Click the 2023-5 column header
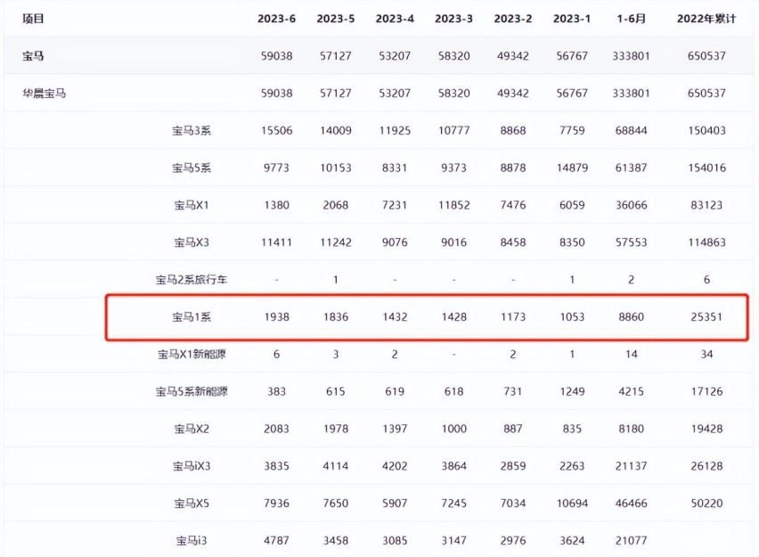 click(x=336, y=19)
